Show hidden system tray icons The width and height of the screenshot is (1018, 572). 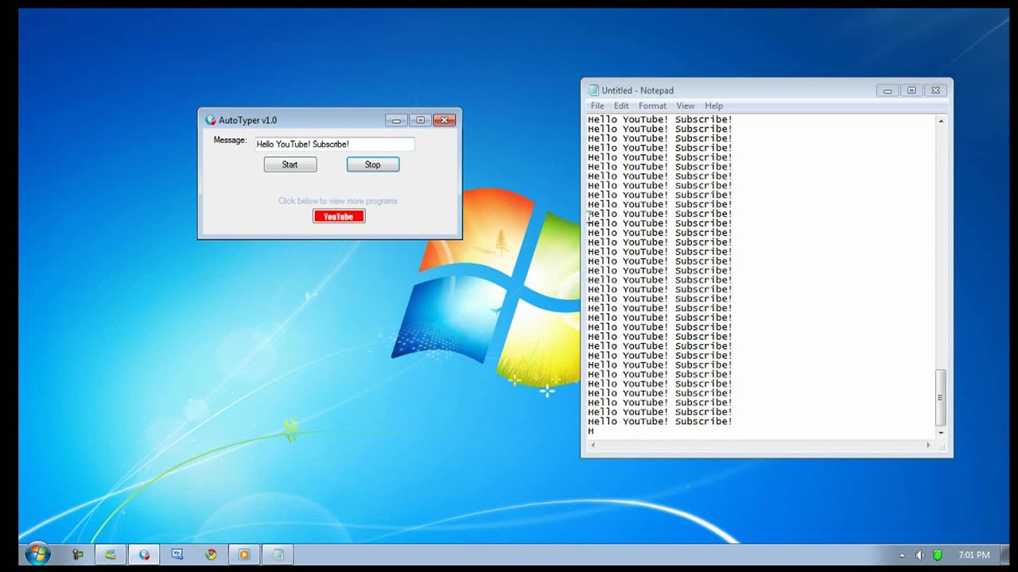[x=902, y=555]
